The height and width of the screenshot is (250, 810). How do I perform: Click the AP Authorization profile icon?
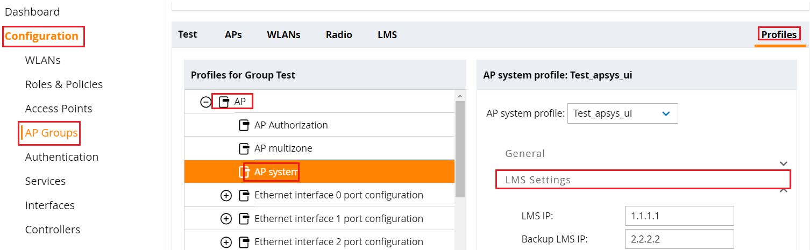[244, 125]
